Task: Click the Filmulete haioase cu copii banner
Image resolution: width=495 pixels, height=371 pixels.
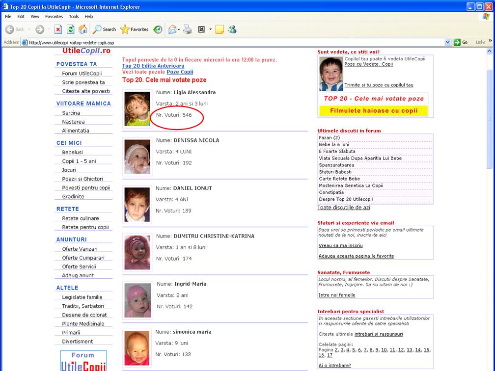Action: 374,111
